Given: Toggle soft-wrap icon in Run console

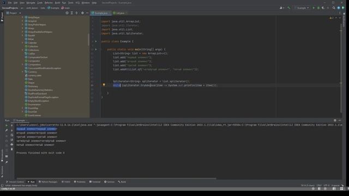Looking at the screenshot, I should point(12,135).
